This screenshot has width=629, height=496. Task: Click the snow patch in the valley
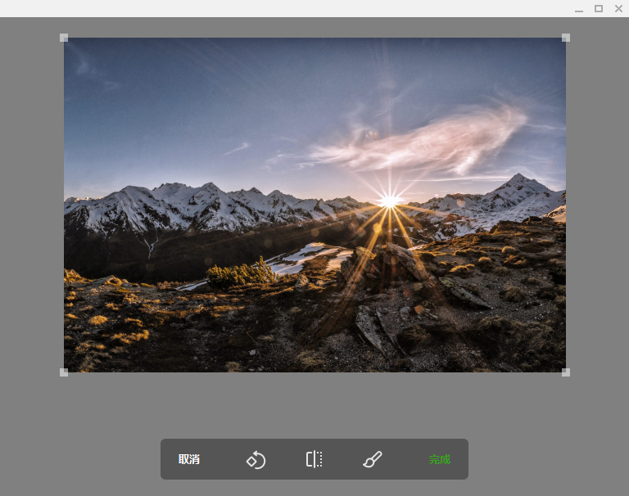click(x=307, y=256)
